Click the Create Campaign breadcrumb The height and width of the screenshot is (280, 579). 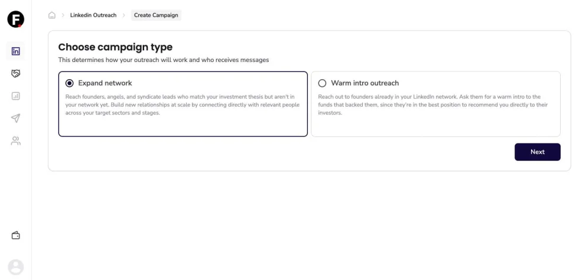[x=156, y=15]
